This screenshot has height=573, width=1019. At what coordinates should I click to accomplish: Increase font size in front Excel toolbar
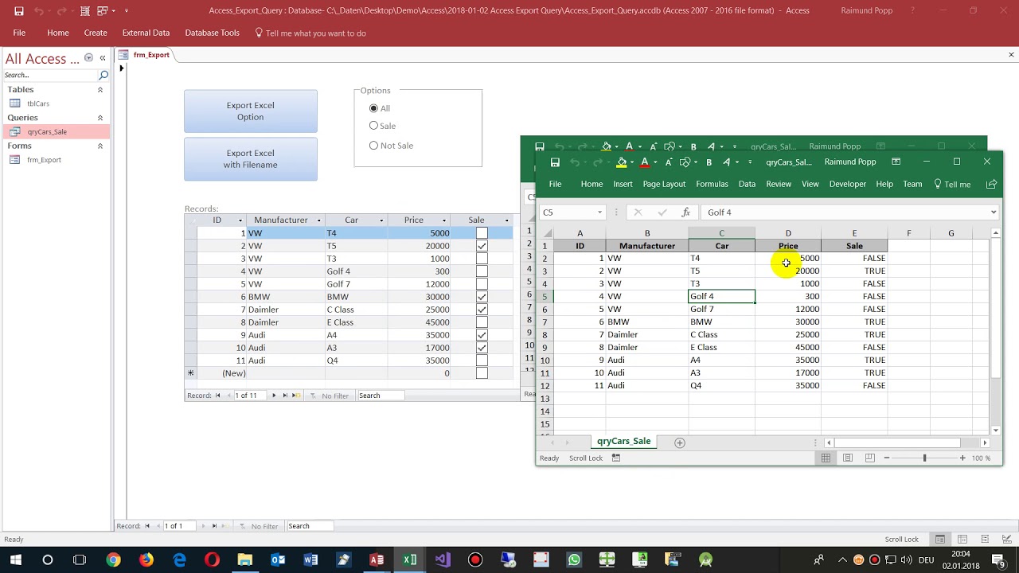(669, 162)
